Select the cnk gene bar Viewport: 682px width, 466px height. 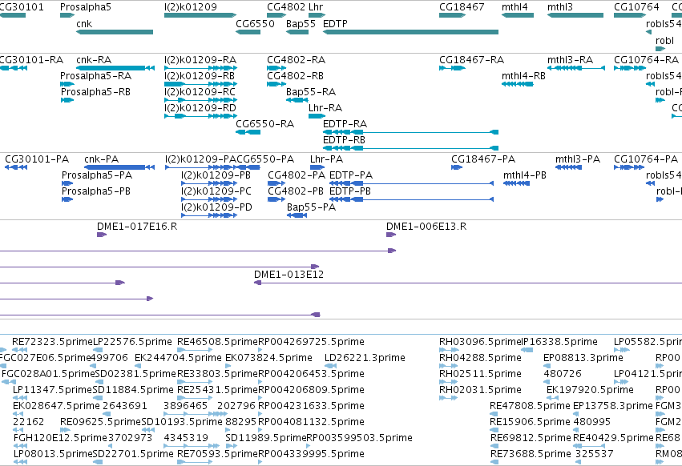coord(115,32)
